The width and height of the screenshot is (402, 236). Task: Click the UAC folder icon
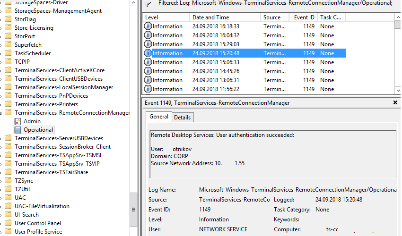tap(8, 198)
